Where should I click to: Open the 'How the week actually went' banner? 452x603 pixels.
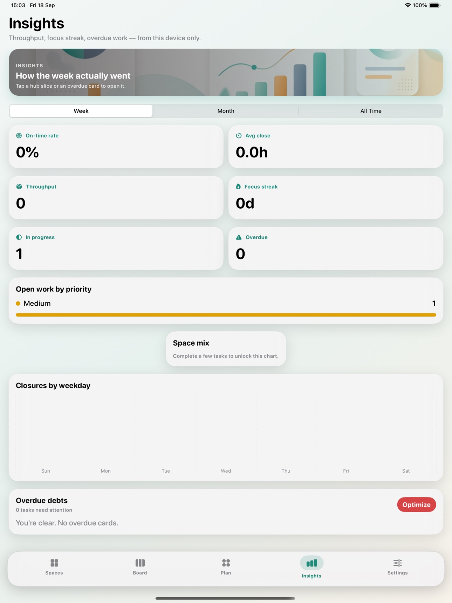pos(226,72)
